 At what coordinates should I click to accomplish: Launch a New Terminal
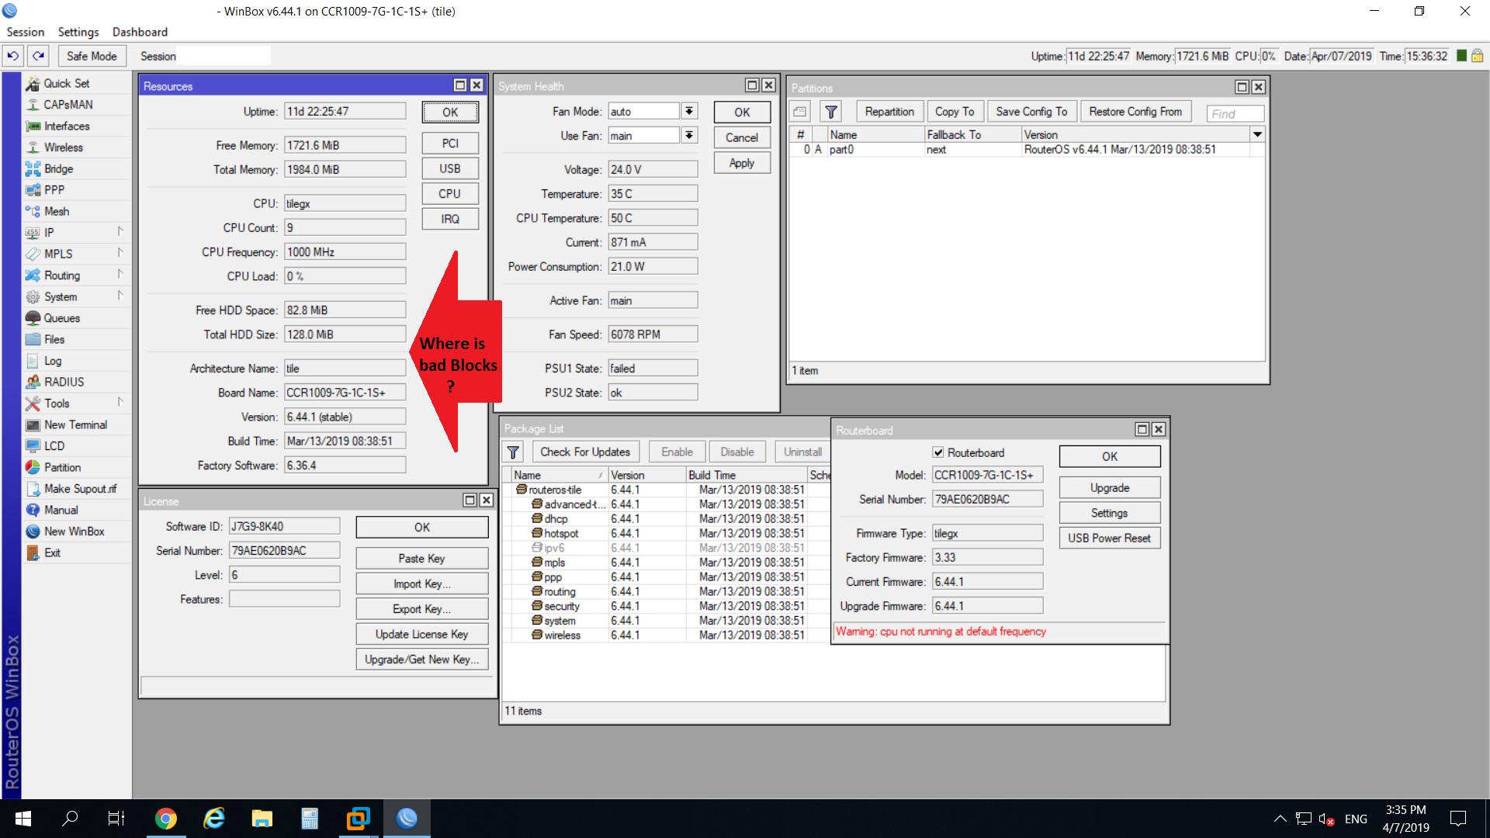pyautogui.click(x=75, y=424)
